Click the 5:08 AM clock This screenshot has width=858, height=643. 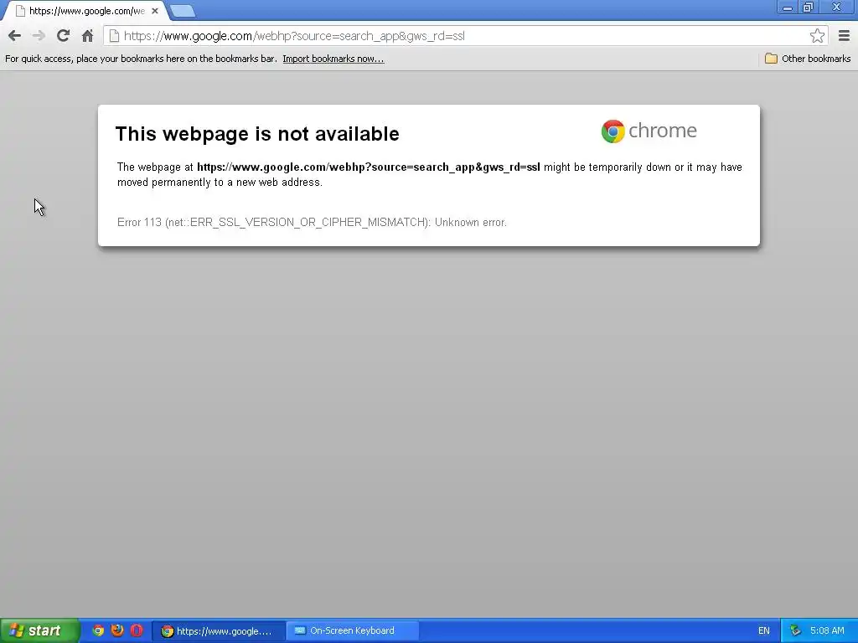827,631
